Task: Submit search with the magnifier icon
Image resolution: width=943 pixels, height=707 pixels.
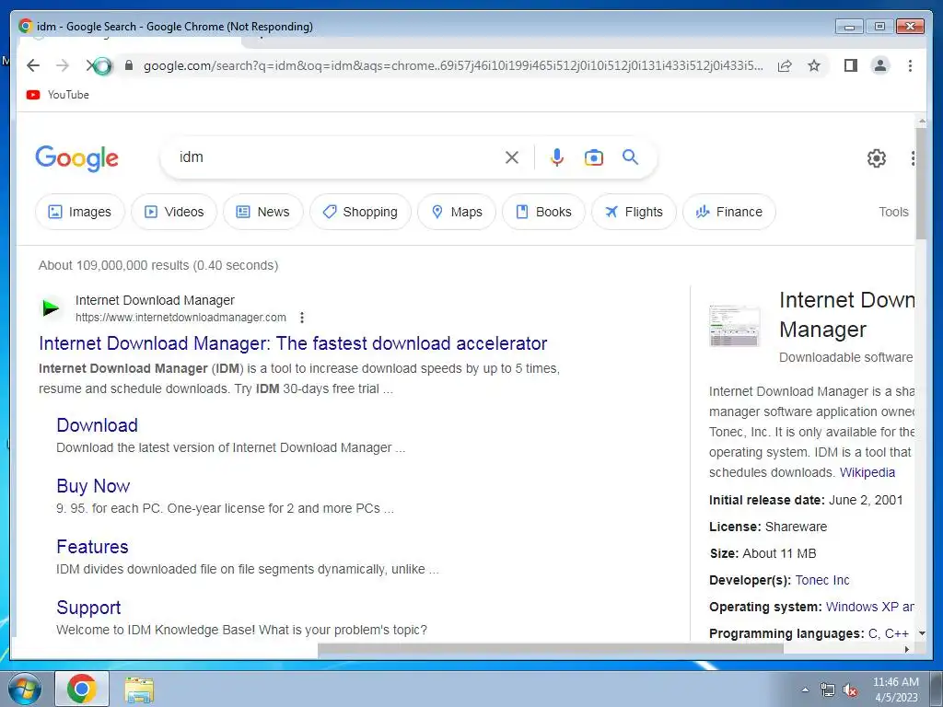Action: tap(630, 156)
